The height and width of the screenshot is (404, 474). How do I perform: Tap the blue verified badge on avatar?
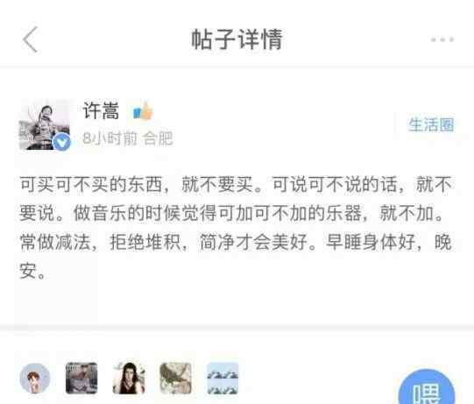click(61, 141)
